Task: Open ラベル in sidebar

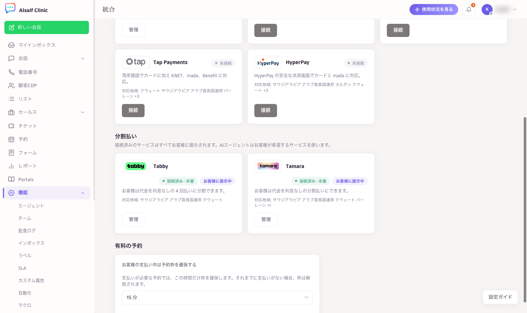Action: [25, 256]
